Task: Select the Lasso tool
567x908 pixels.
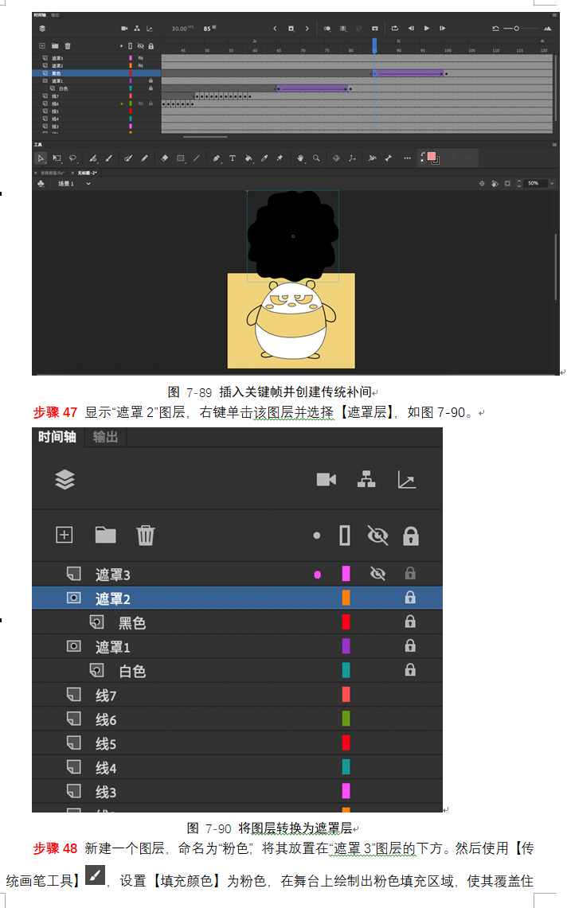Action: pyautogui.click(x=73, y=158)
